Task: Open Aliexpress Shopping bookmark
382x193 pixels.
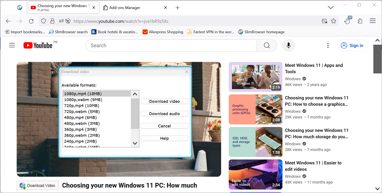Action: [x=163, y=32]
